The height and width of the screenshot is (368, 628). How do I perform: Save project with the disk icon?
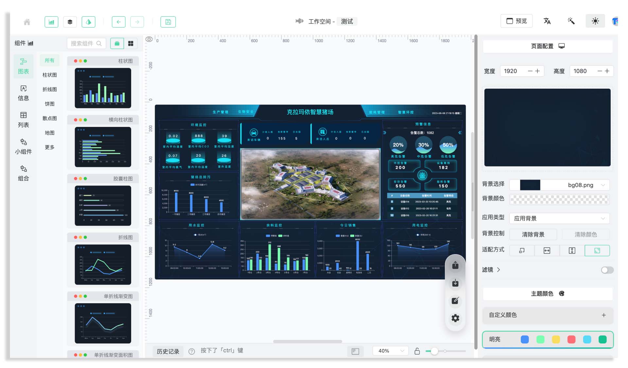168,22
